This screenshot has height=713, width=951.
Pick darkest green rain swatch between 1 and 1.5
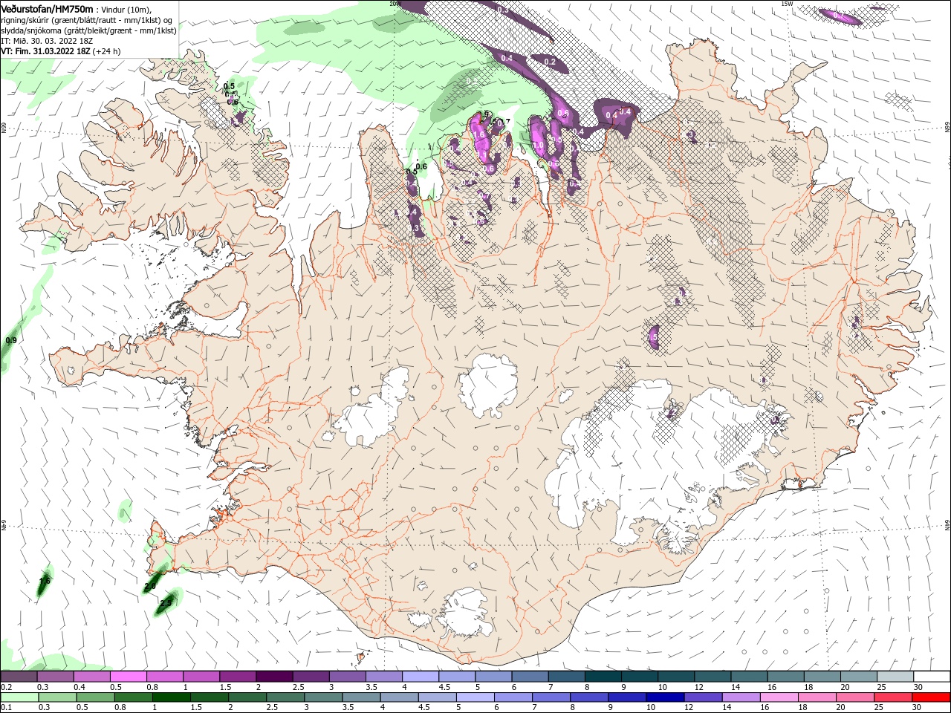[x=170, y=697]
